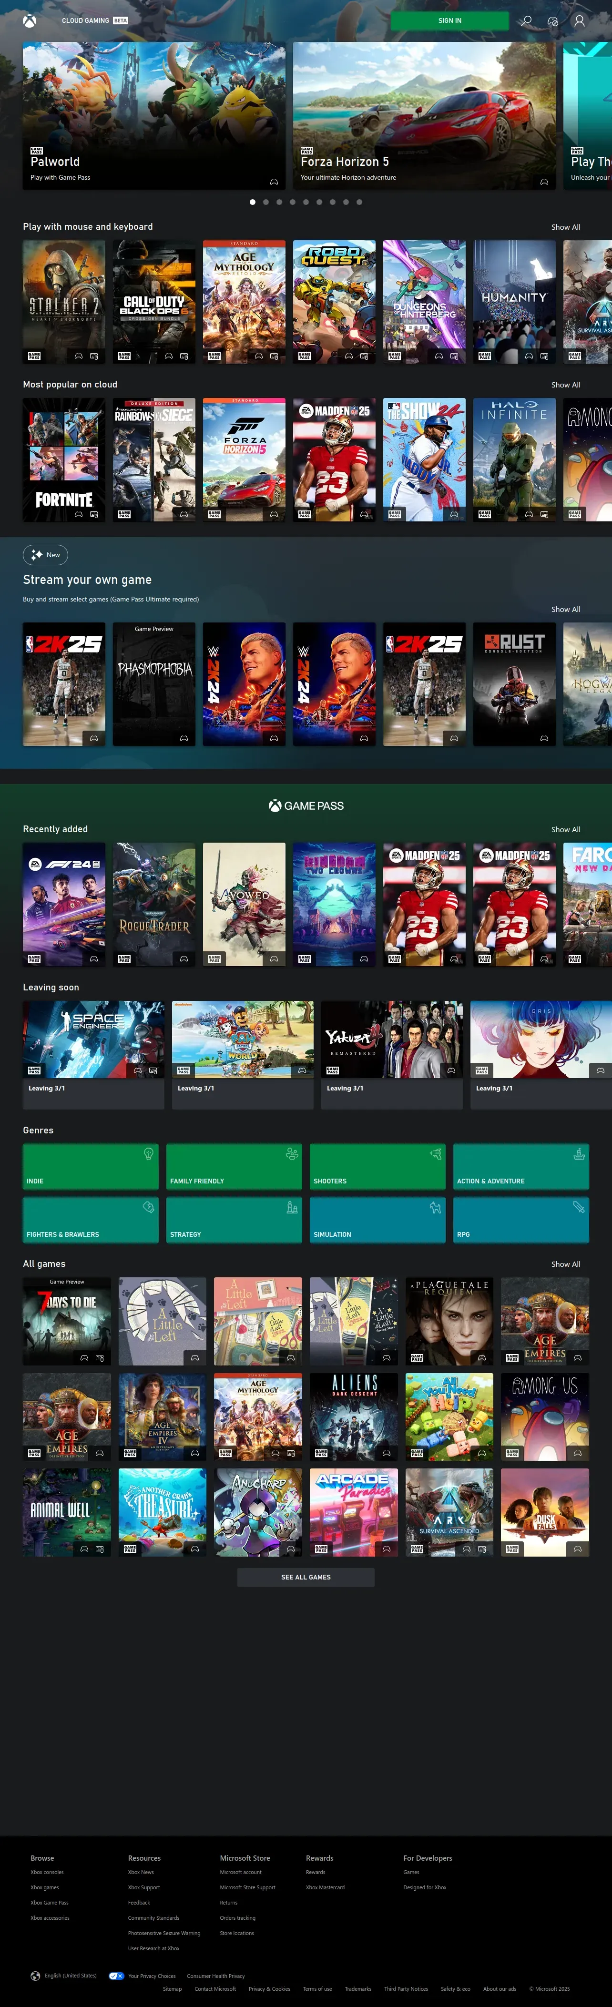Open Another Crab's Treasure tile
The image size is (612, 2007).
162,1512
